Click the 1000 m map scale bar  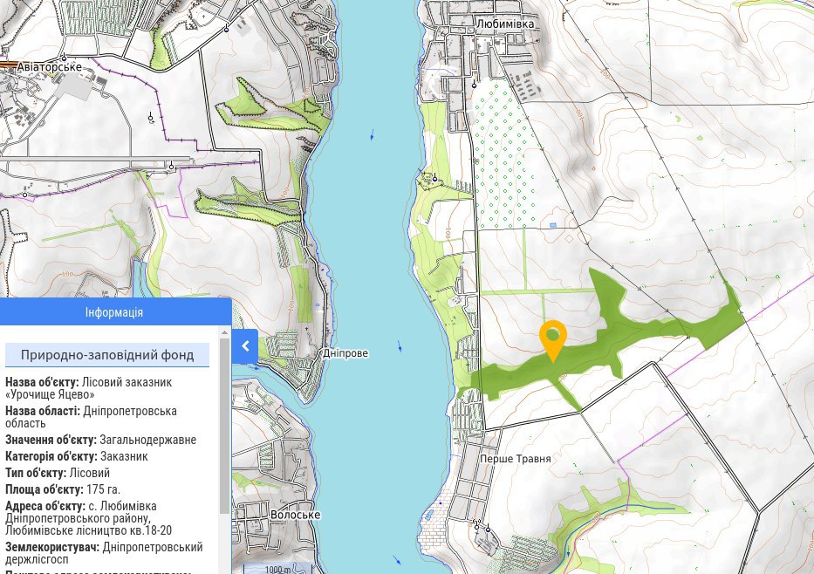279,568
